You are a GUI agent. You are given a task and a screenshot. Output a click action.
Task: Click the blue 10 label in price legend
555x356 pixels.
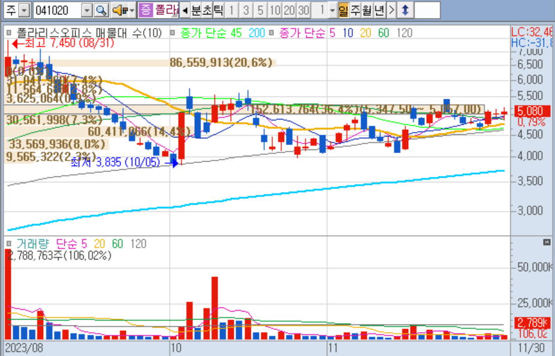pos(348,33)
